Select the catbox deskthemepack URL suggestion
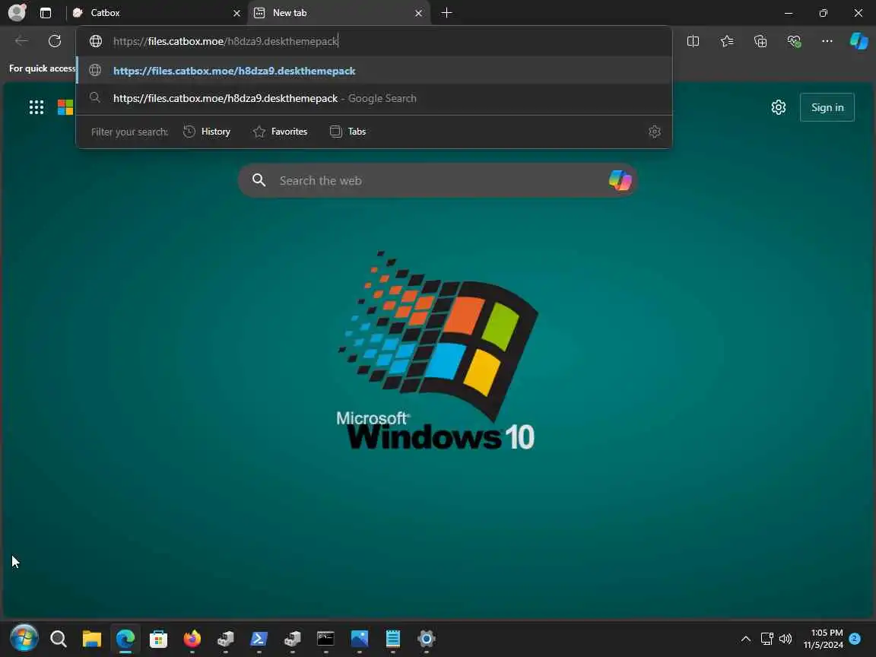Screen dimensions: 876x657 [374, 71]
